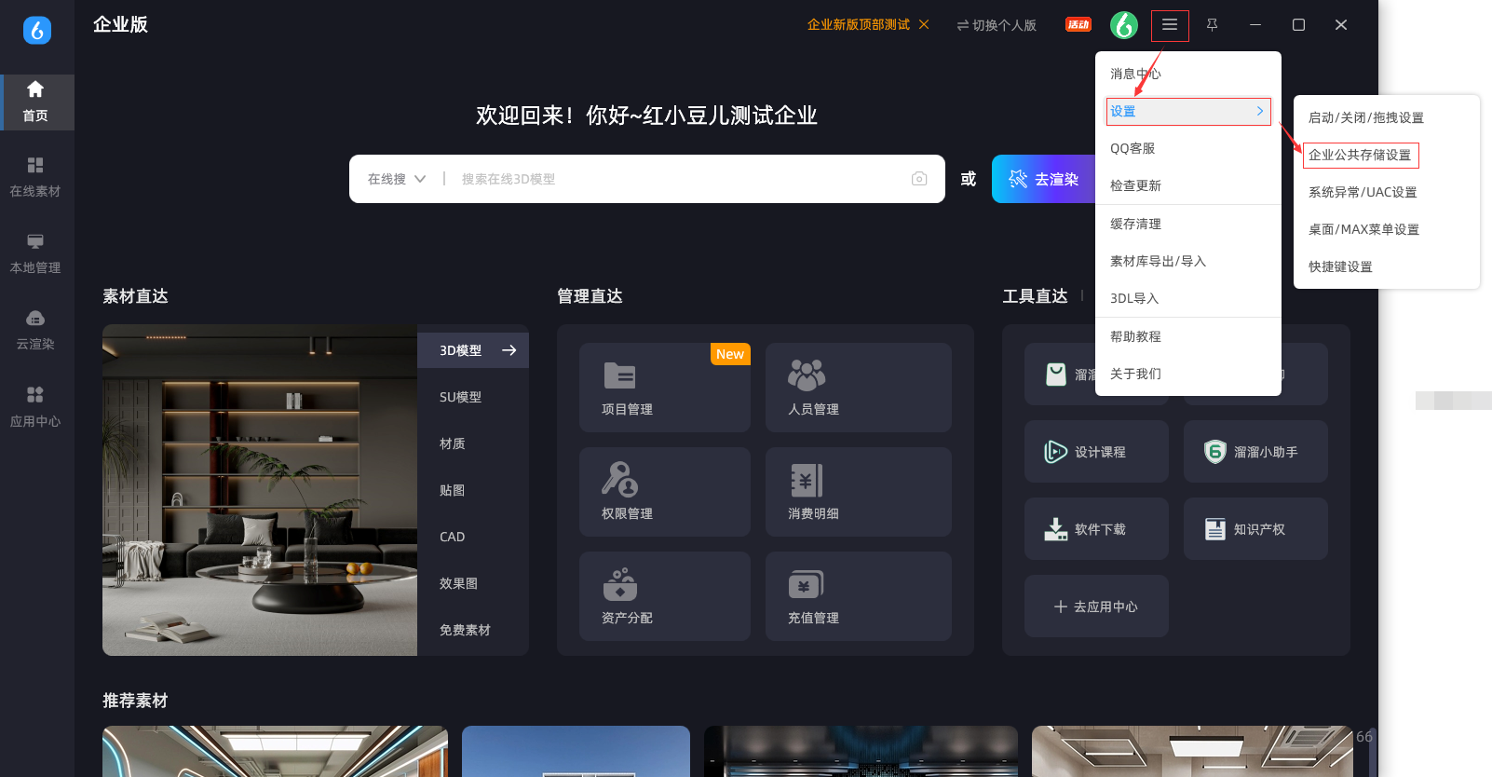Open 人员管理 personnel management tile
Screen dimensions: 1492x777
coord(859,388)
